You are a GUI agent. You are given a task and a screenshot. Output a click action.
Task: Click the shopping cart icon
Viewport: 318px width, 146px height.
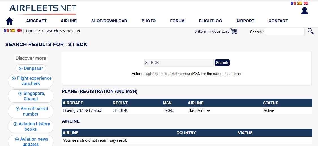tap(234, 31)
